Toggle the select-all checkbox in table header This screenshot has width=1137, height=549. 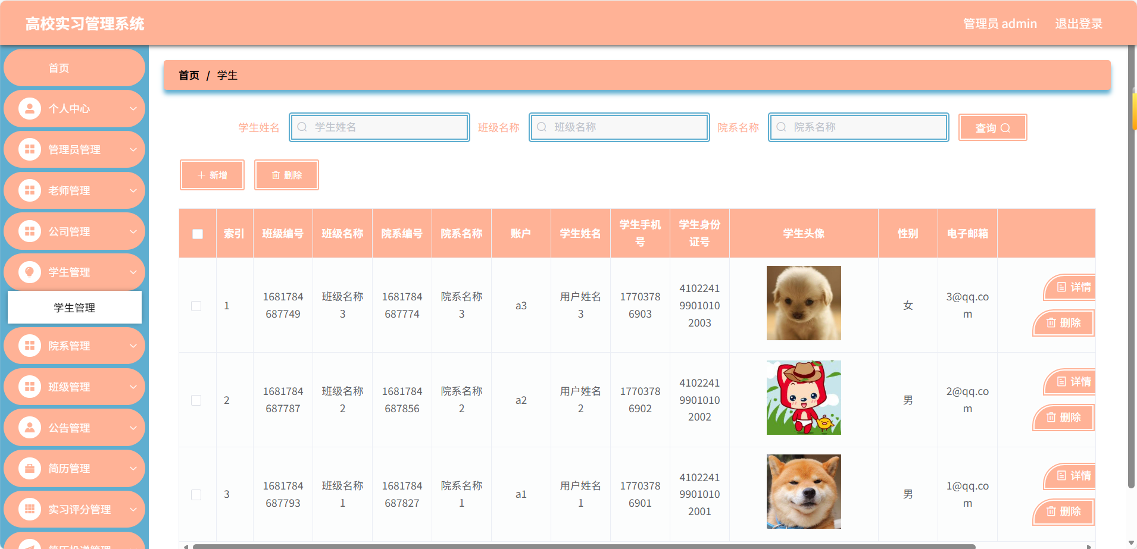(x=198, y=234)
